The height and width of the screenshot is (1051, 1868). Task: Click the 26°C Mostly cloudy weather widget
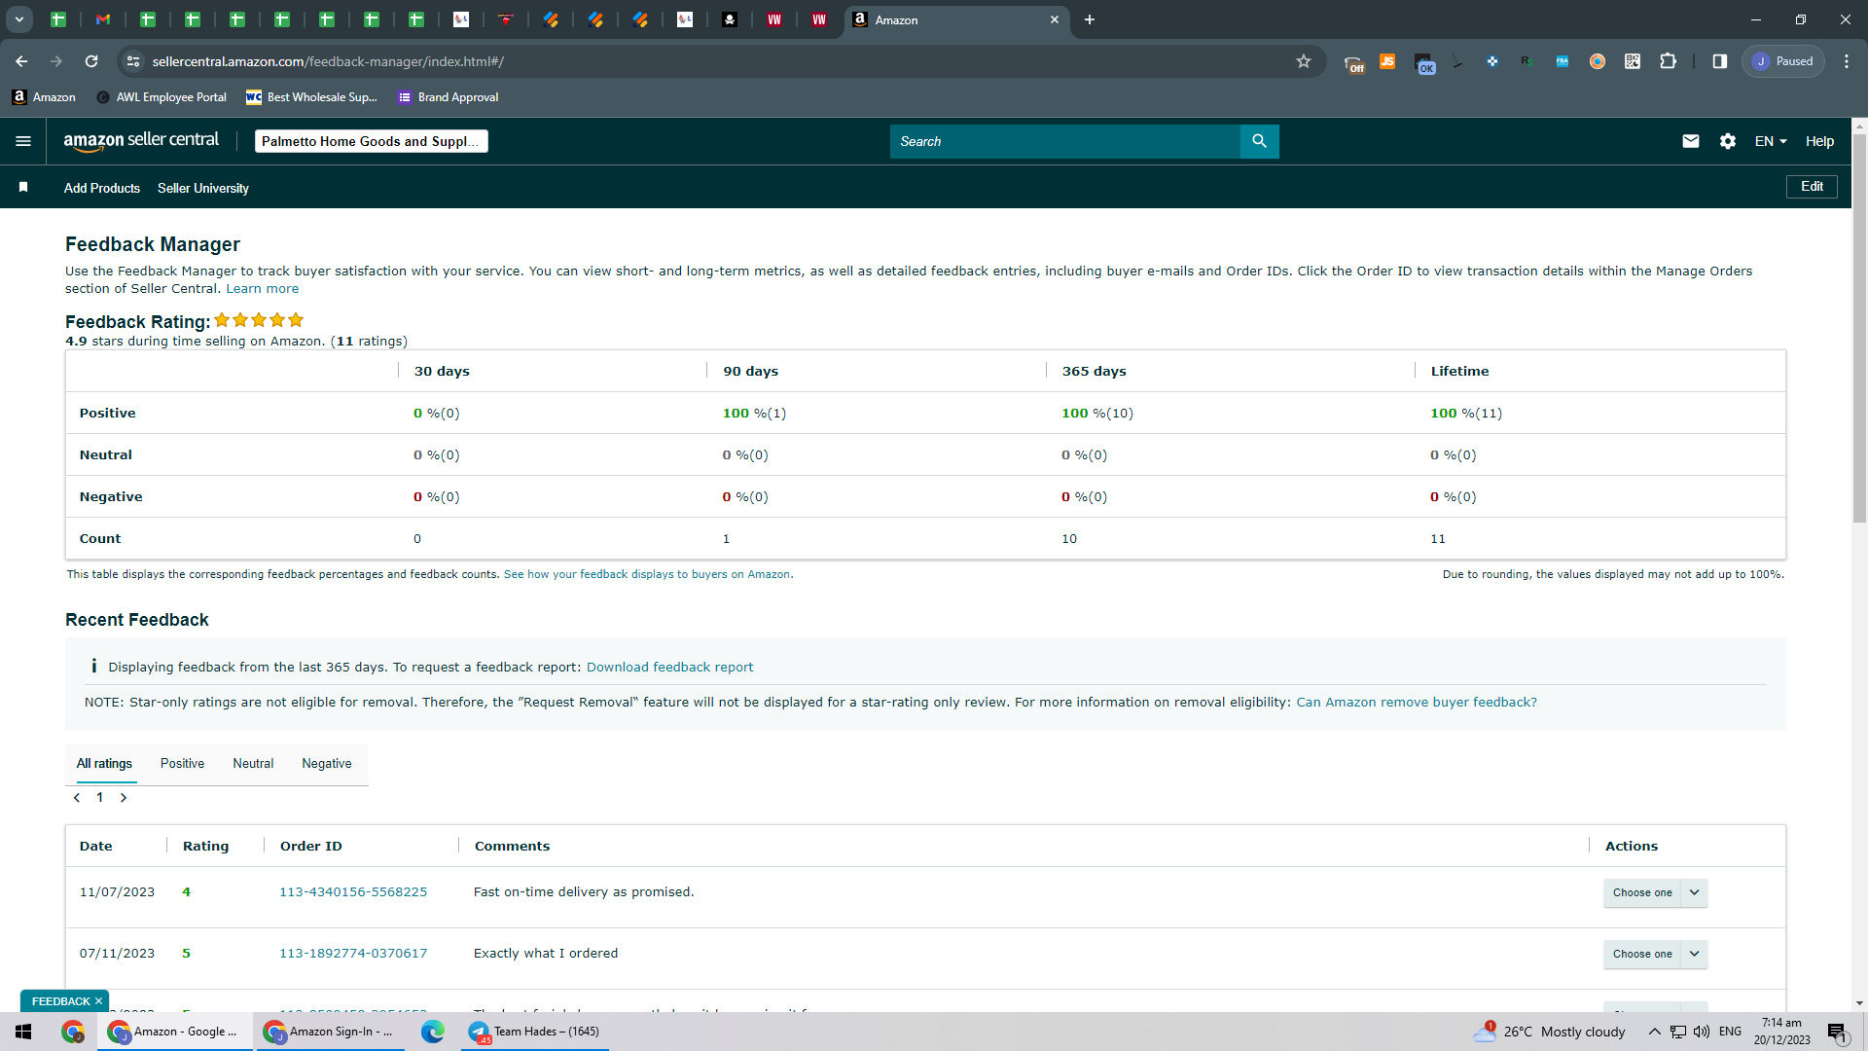pos(1549,1032)
